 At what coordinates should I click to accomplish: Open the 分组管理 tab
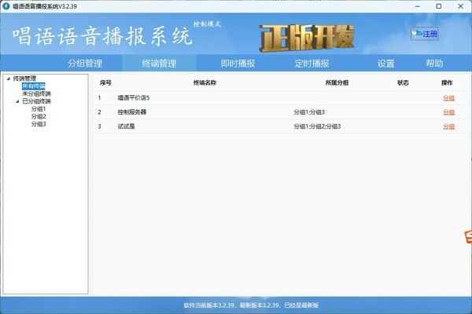pos(85,64)
